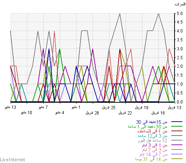Click the green legend line swatch
The image size is (186, 163).
pyautogui.click(x=177, y=126)
